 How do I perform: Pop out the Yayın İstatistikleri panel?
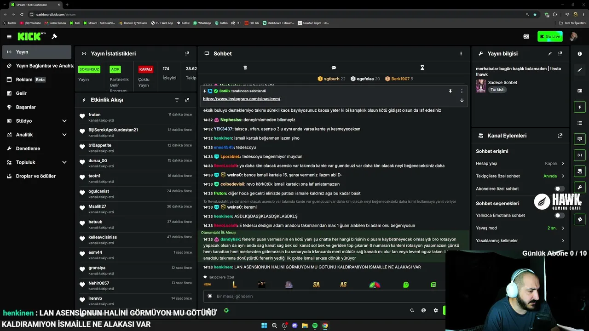[x=187, y=53]
